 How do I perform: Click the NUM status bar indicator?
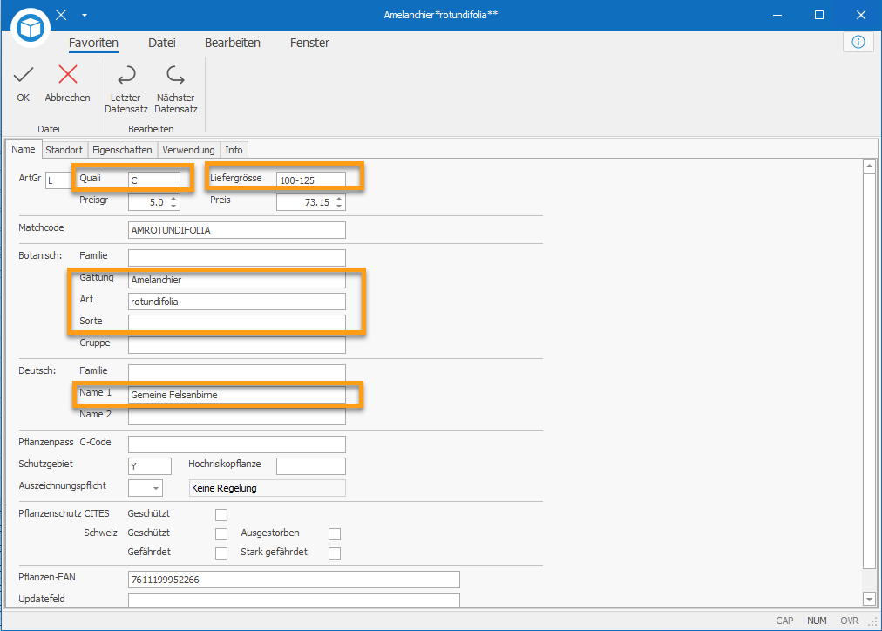(x=817, y=621)
